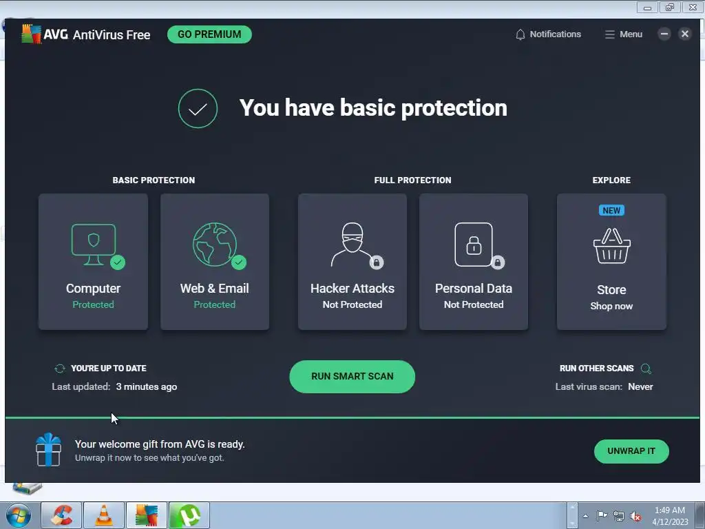This screenshot has width=705, height=529.
Task: Click the UNWRAP IT button
Action: 631,451
